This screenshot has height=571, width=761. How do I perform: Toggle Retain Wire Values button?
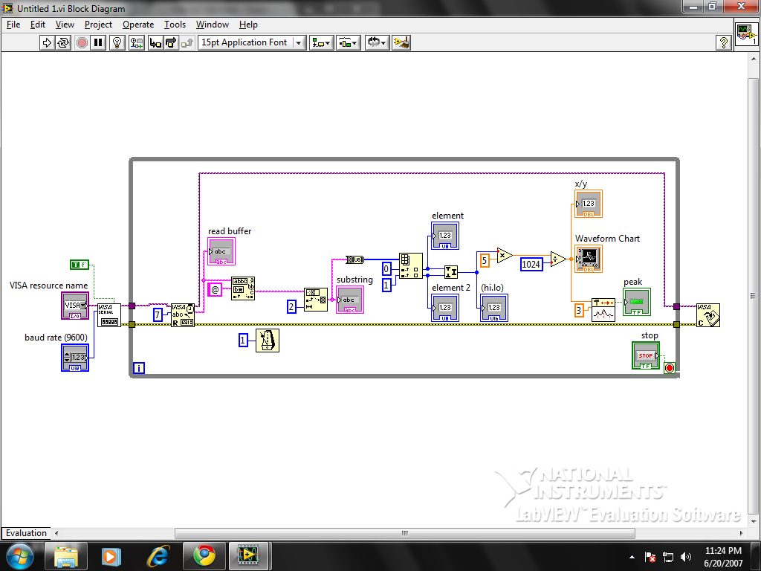click(x=137, y=42)
